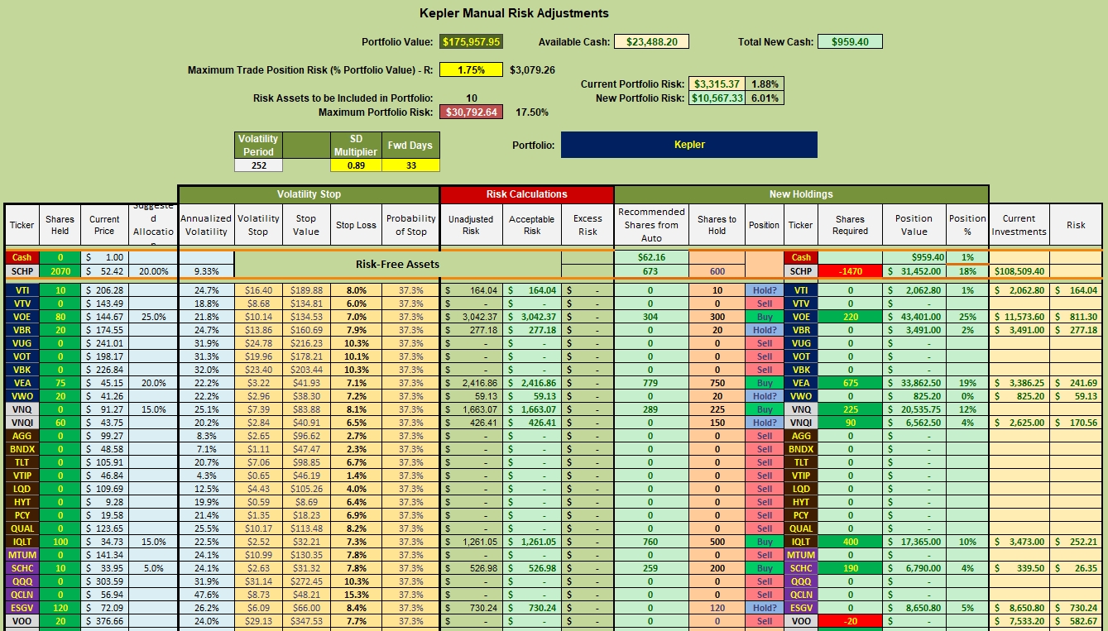Screen dimensions: 1108x631
Task: Click the SCHC Buy position cell
Action: pyautogui.click(x=764, y=568)
